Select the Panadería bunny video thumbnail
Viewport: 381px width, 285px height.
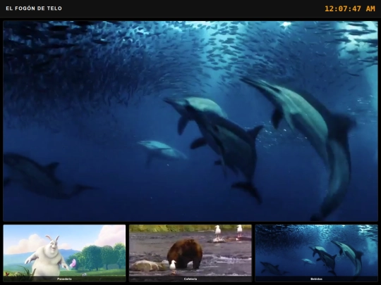coord(64,253)
